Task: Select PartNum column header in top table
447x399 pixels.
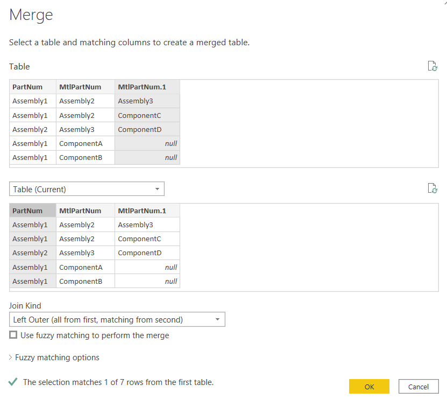Action: 33,87
